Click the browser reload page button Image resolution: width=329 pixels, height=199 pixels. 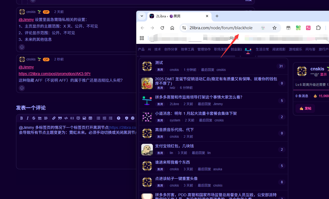click(162, 28)
